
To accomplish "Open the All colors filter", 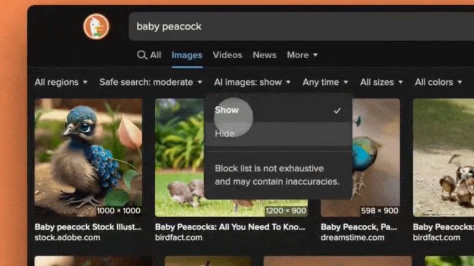I will pyautogui.click(x=438, y=82).
